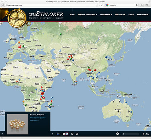Image resolution: width=151 pixels, height=139 pixels.
Task: Visit the SSEF Website link
Action: click(143, 15)
